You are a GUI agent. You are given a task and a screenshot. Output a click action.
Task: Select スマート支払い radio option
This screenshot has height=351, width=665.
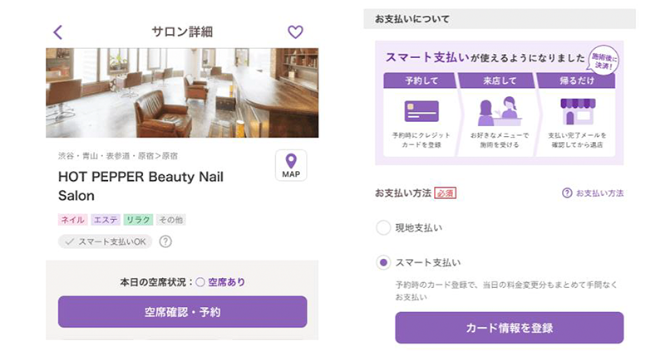pyautogui.click(x=383, y=262)
